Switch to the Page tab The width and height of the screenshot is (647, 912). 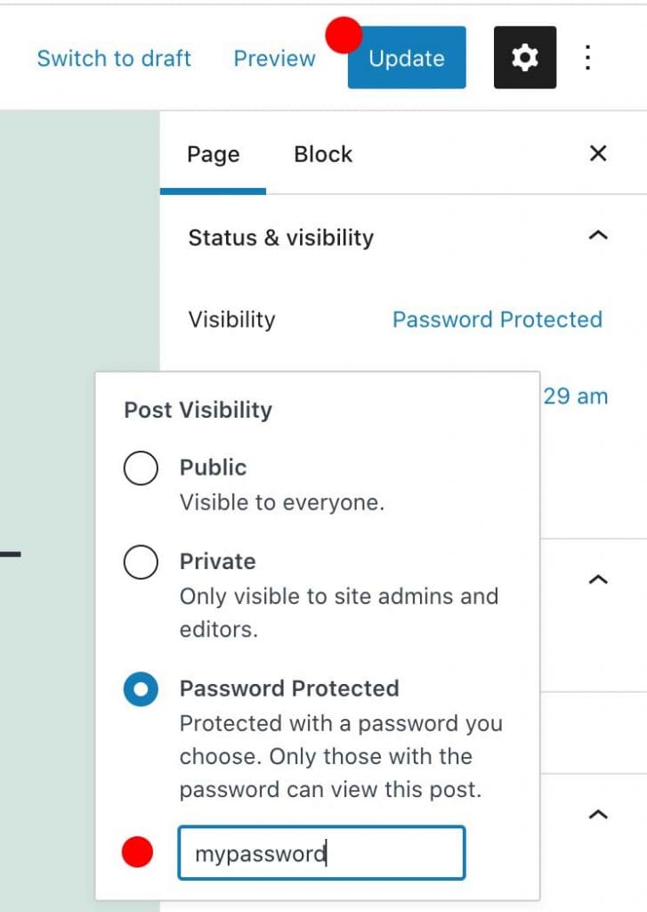[x=214, y=154]
